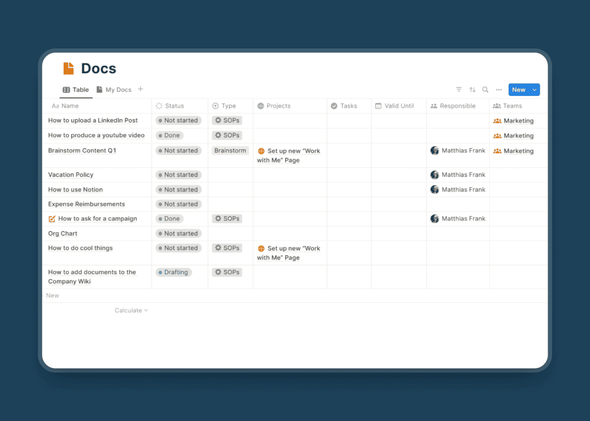Expand the New button dropdown arrow
Image resolution: width=590 pixels, height=421 pixels.
click(x=534, y=90)
